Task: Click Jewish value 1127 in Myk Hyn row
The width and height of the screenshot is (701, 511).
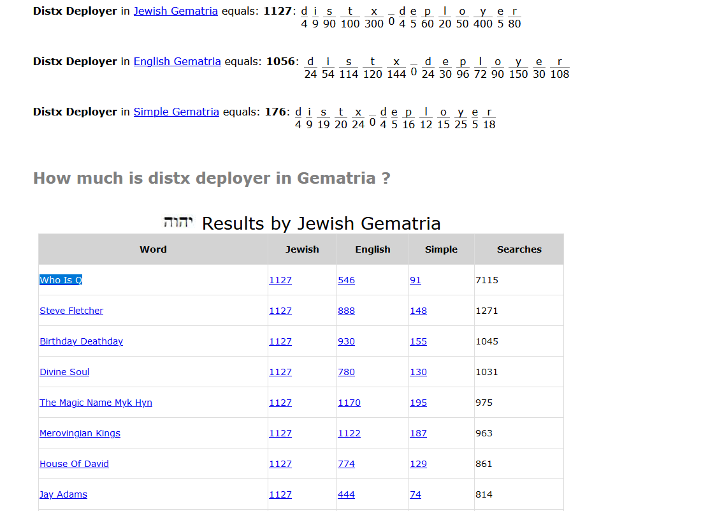Action: pos(280,403)
